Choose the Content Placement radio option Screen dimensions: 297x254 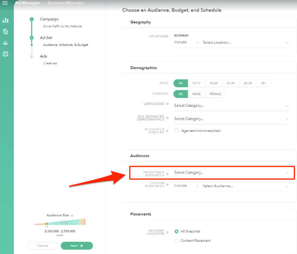[x=176, y=241]
